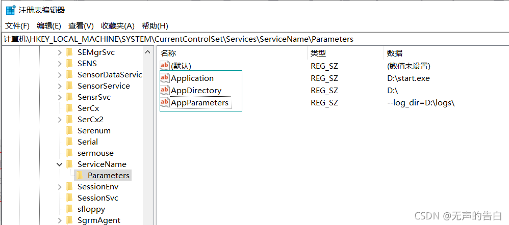Expand the SENS tree node
This screenshot has width=509, height=225.
(x=59, y=64)
